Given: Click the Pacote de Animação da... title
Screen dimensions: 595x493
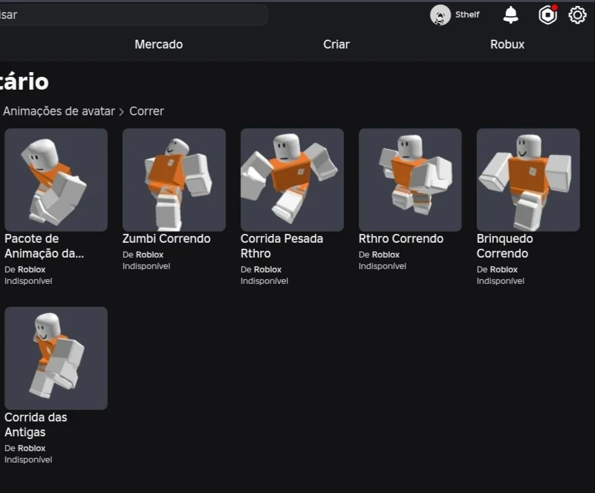Looking at the screenshot, I should 44,245.
